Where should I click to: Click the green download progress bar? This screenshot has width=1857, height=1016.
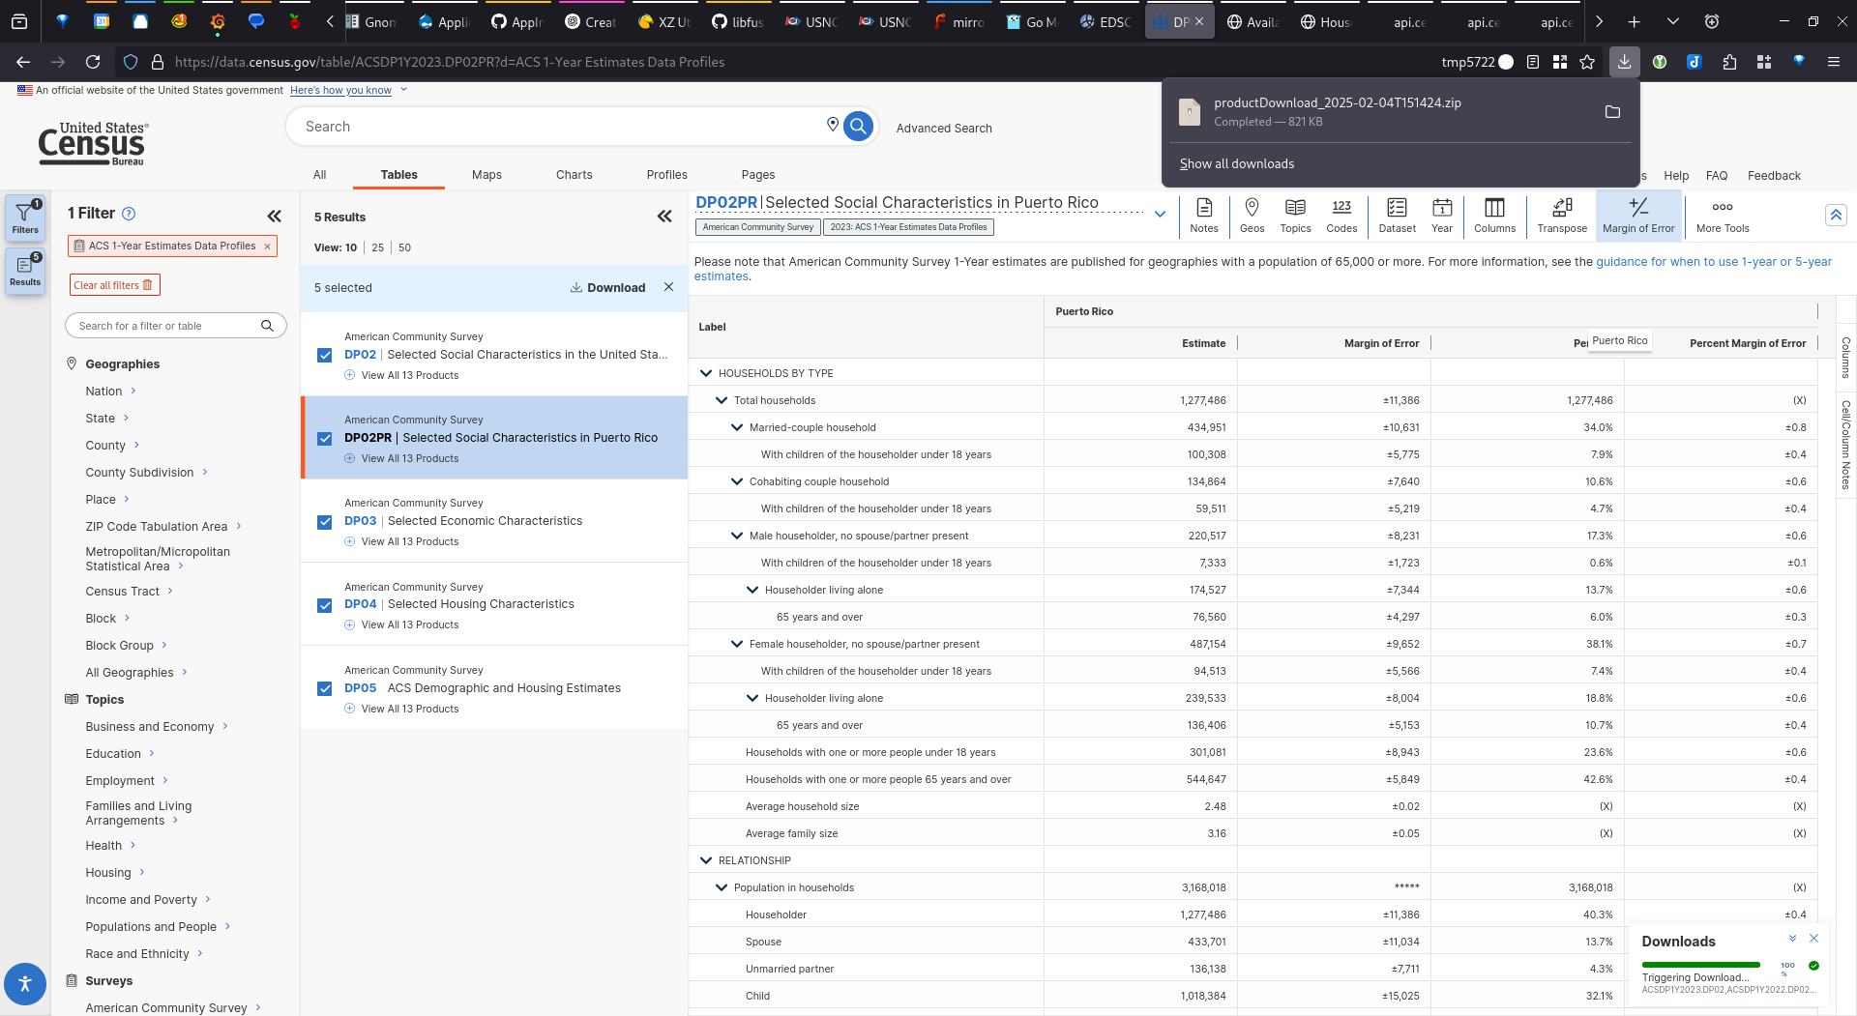[x=1700, y=965]
